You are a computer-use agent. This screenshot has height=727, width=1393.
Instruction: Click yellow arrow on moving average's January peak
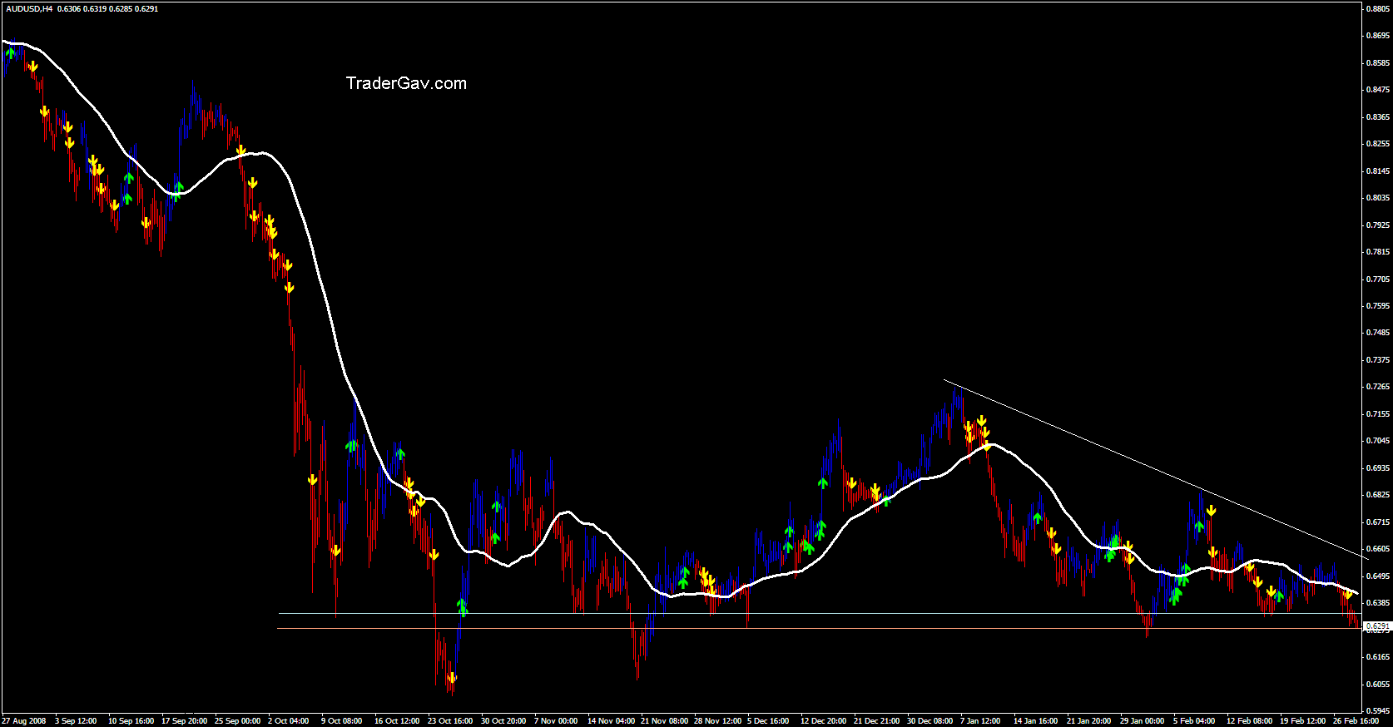click(987, 446)
